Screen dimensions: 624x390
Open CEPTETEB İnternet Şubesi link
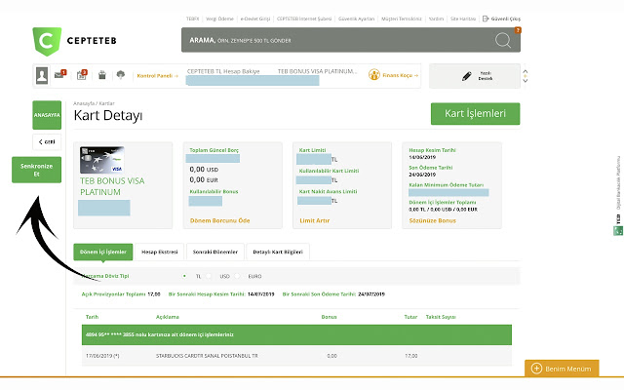[x=304, y=19]
